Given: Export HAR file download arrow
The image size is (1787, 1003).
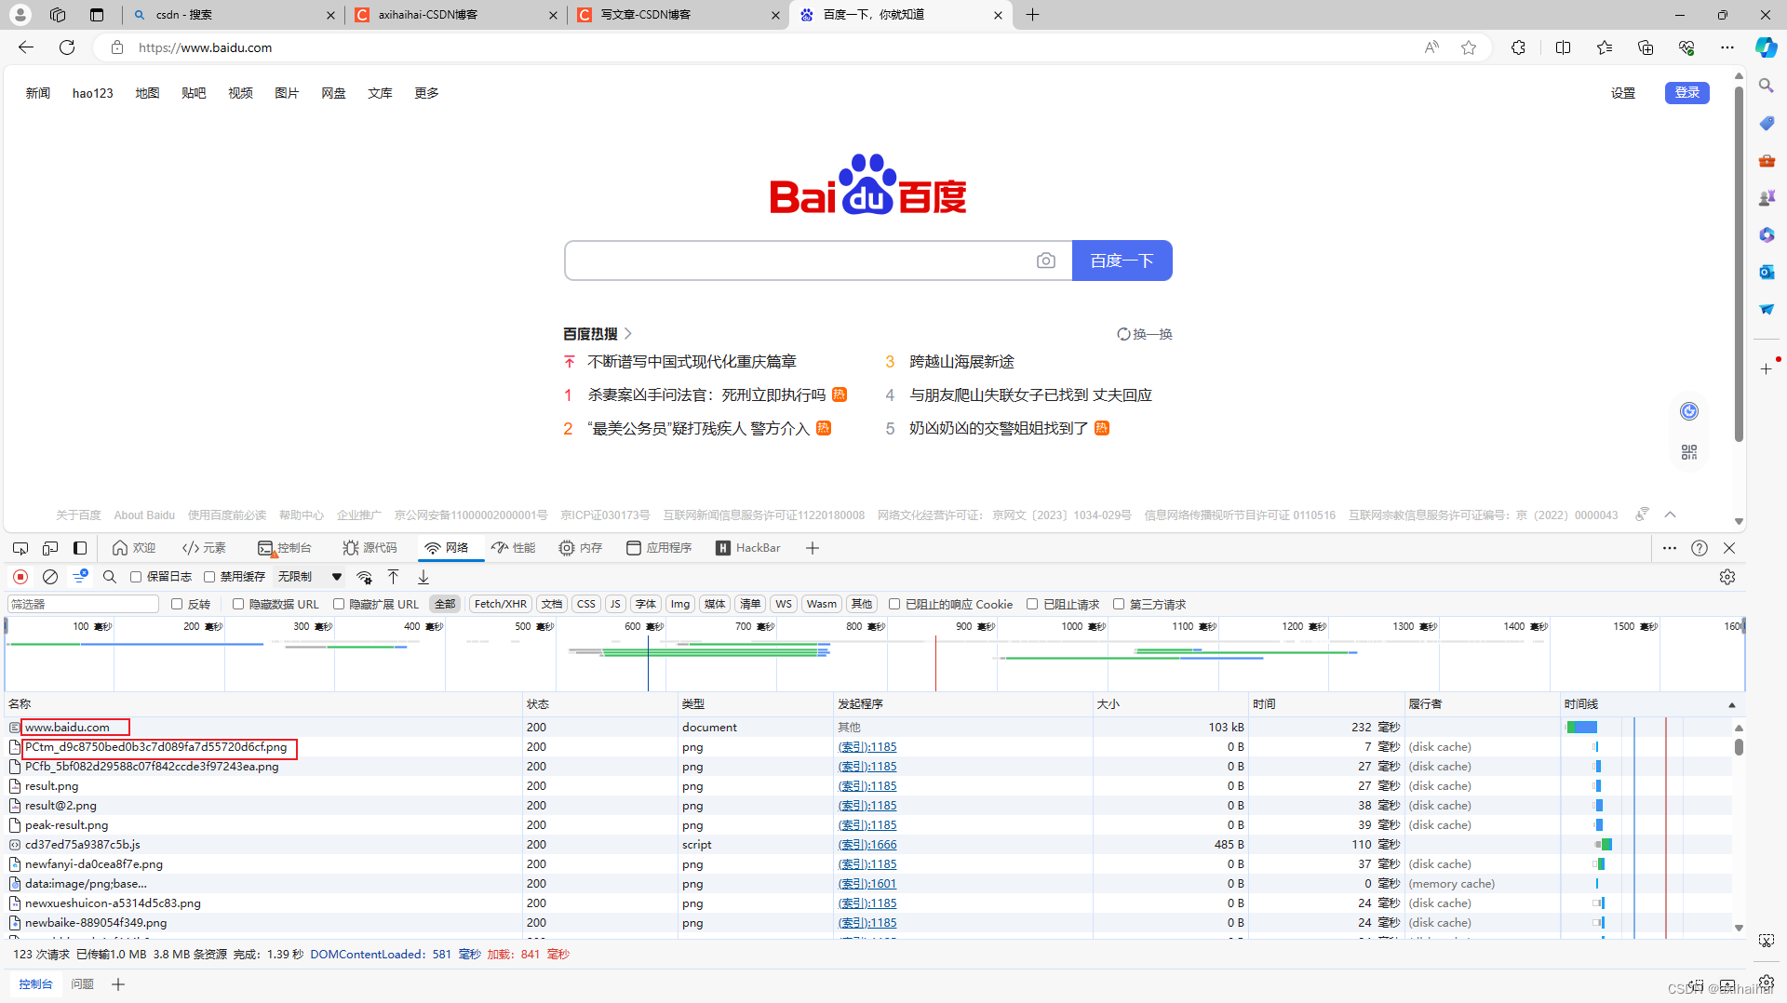Looking at the screenshot, I should coord(423,577).
